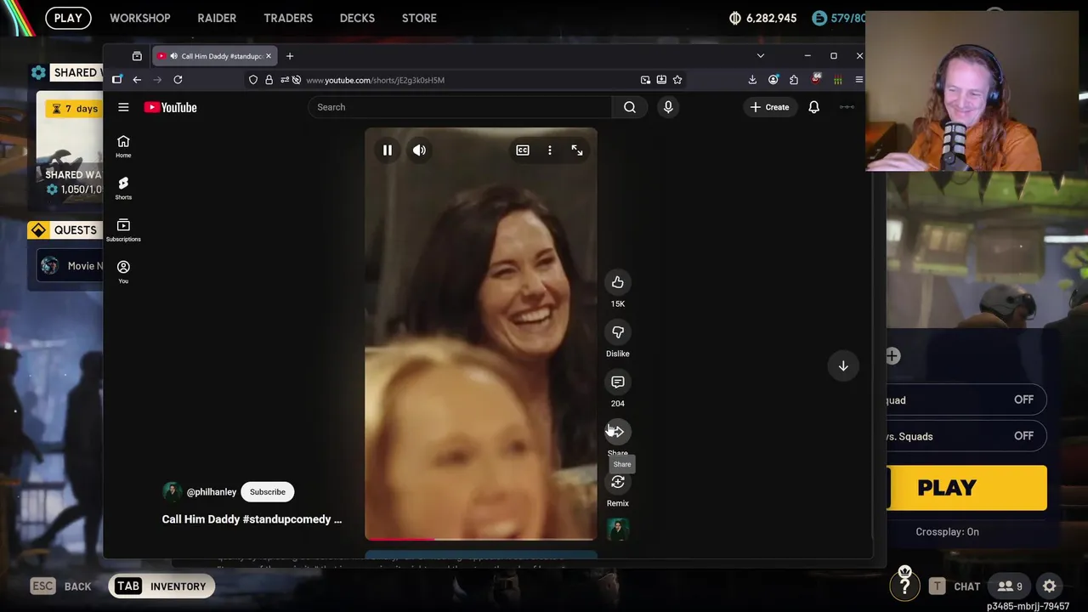1088x612 pixels.
Task: Open the browser account profile icon
Action: 773,80
